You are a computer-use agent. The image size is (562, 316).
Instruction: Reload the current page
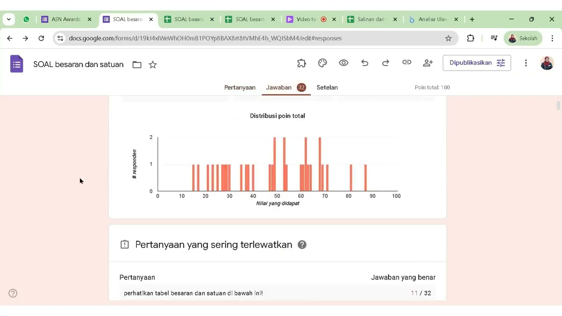coord(41,38)
